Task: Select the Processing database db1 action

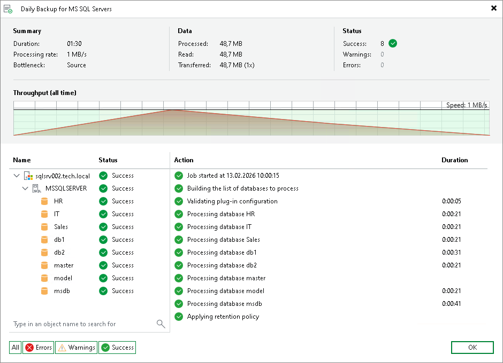Action: (x=222, y=252)
